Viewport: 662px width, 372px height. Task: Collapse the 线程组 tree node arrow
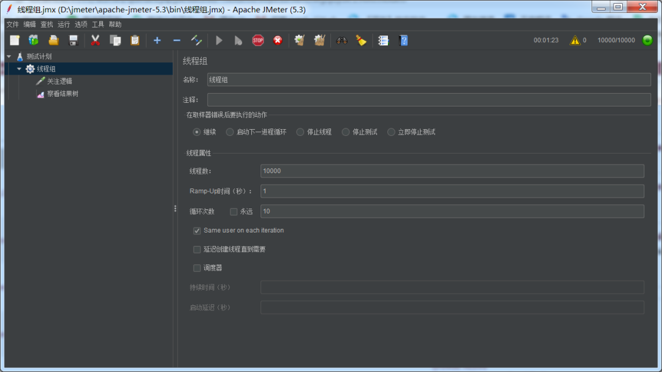point(19,69)
